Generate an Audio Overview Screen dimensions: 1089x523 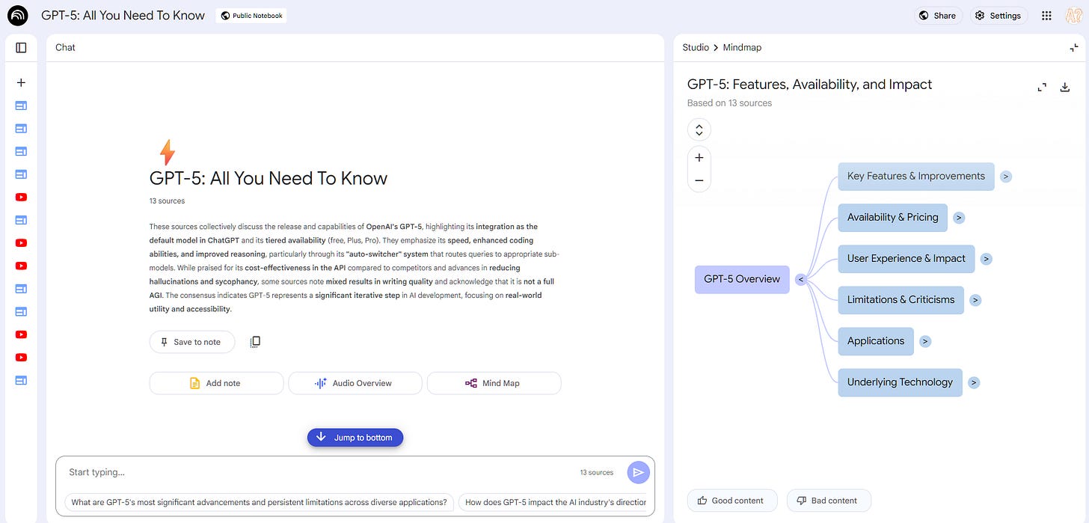pos(355,383)
